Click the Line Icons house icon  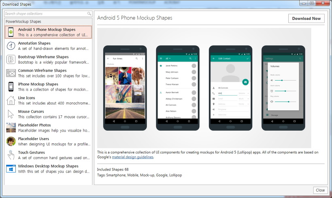(11, 100)
